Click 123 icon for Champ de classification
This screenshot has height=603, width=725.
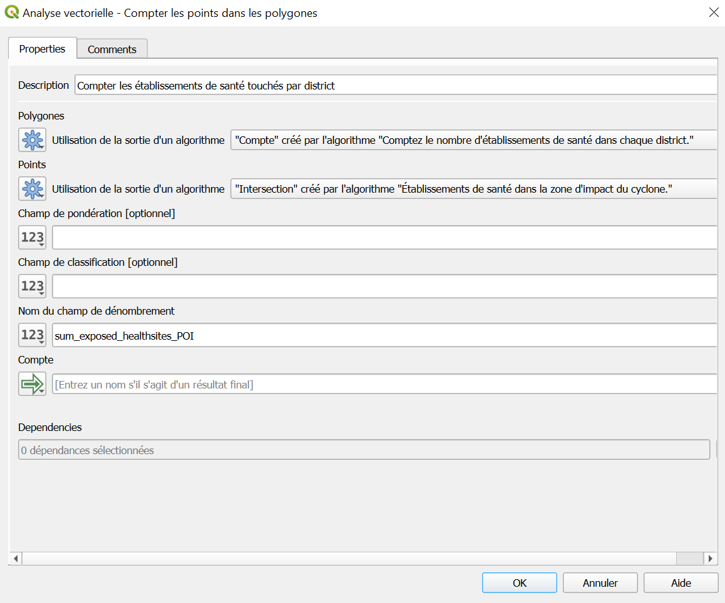point(32,286)
